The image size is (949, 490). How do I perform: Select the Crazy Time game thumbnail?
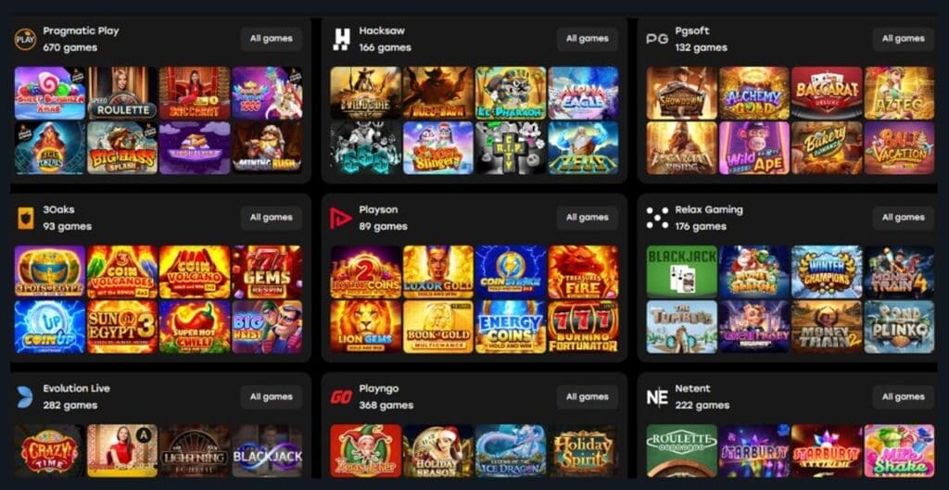coord(50,451)
